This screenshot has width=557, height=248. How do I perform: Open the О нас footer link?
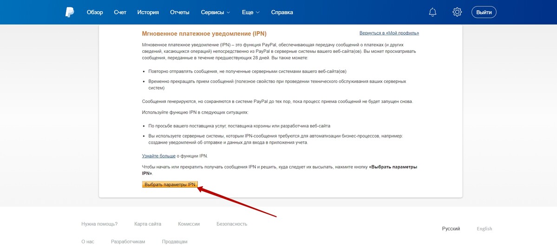point(88,242)
